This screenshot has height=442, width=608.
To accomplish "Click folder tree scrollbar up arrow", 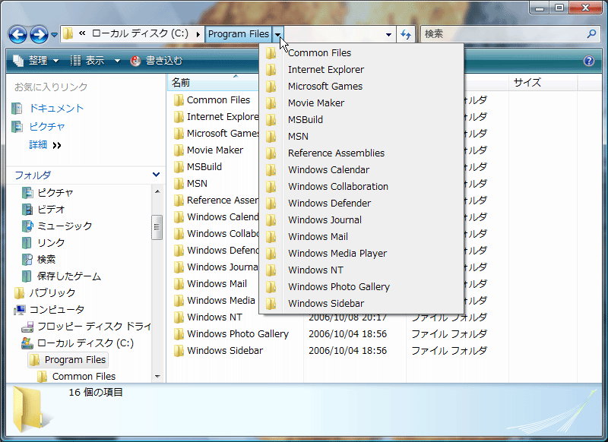I will (157, 191).
